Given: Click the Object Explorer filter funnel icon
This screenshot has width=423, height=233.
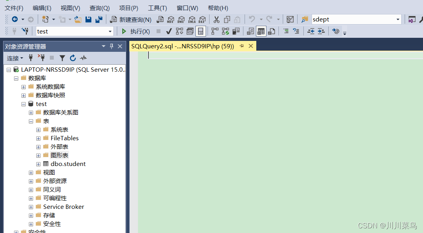Looking at the screenshot, I should [62, 58].
